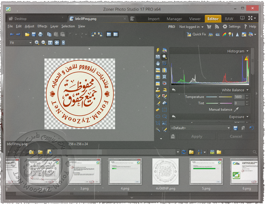The image size is (265, 205).
Task: Click the Apply button
Action: click(x=197, y=137)
